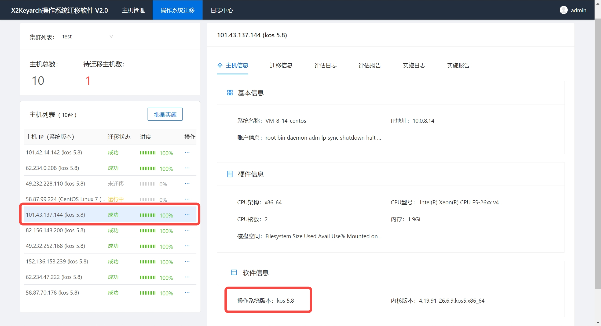This screenshot has width=601, height=326.
Task: Switch to the 迁移信息 tab
Action: click(281, 66)
